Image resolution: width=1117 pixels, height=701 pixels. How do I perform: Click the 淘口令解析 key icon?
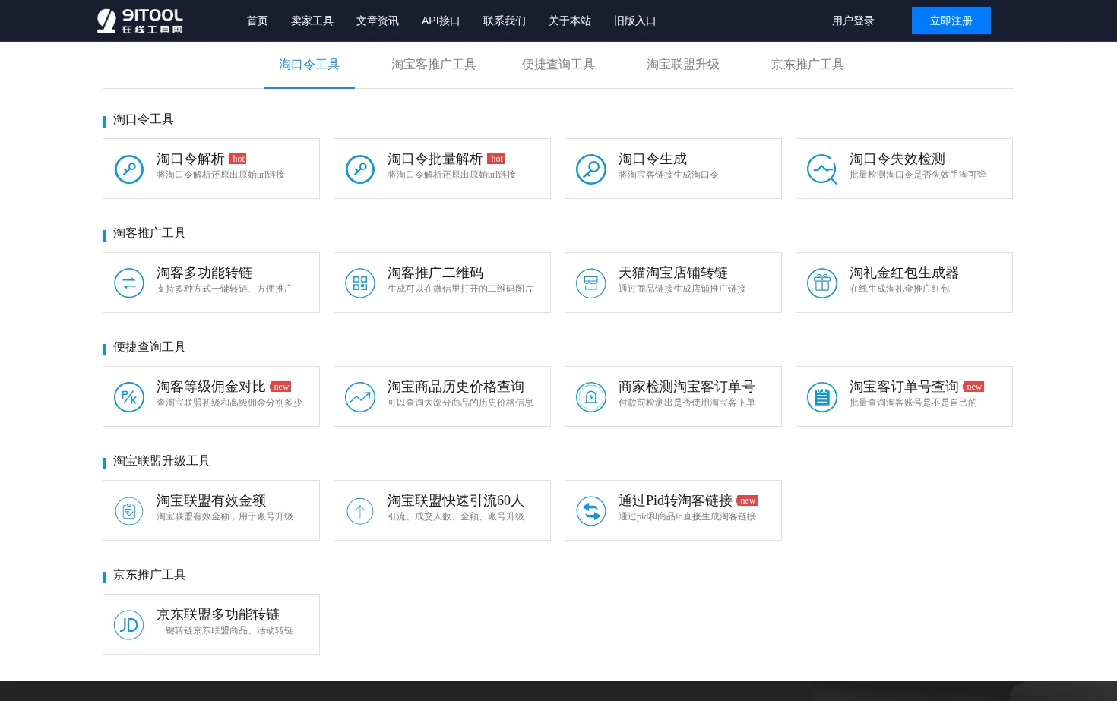point(129,169)
